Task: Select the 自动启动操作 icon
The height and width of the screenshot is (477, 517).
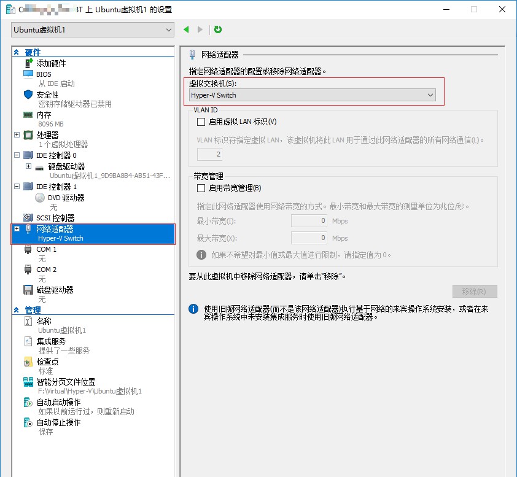Action: pyautogui.click(x=28, y=402)
